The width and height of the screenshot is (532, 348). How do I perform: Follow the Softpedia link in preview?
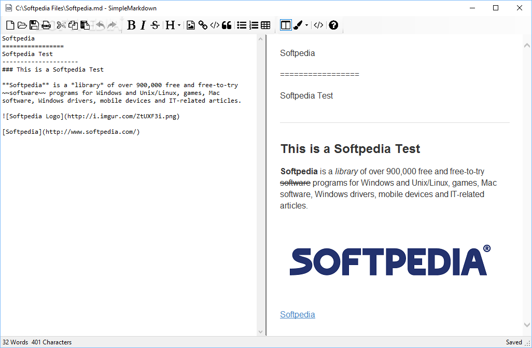[x=297, y=315]
